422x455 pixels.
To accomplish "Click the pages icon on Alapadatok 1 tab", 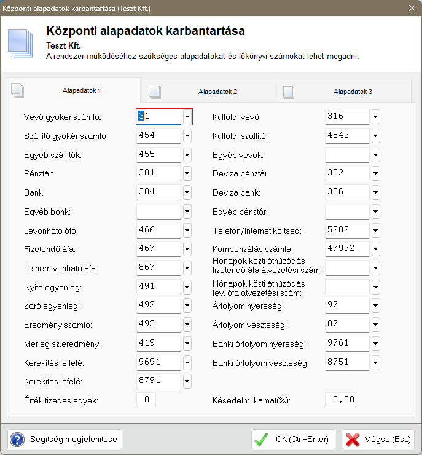I will click(18, 90).
